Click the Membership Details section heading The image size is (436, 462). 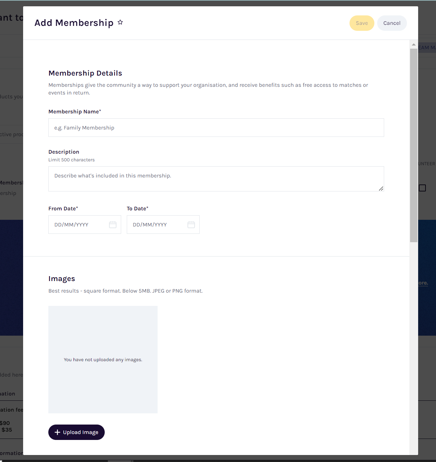point(85,73)
